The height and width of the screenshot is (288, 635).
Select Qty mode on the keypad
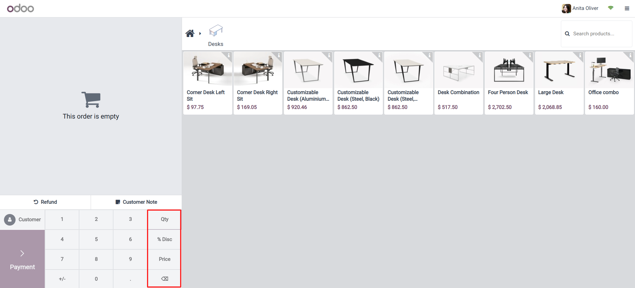point(164,219)
